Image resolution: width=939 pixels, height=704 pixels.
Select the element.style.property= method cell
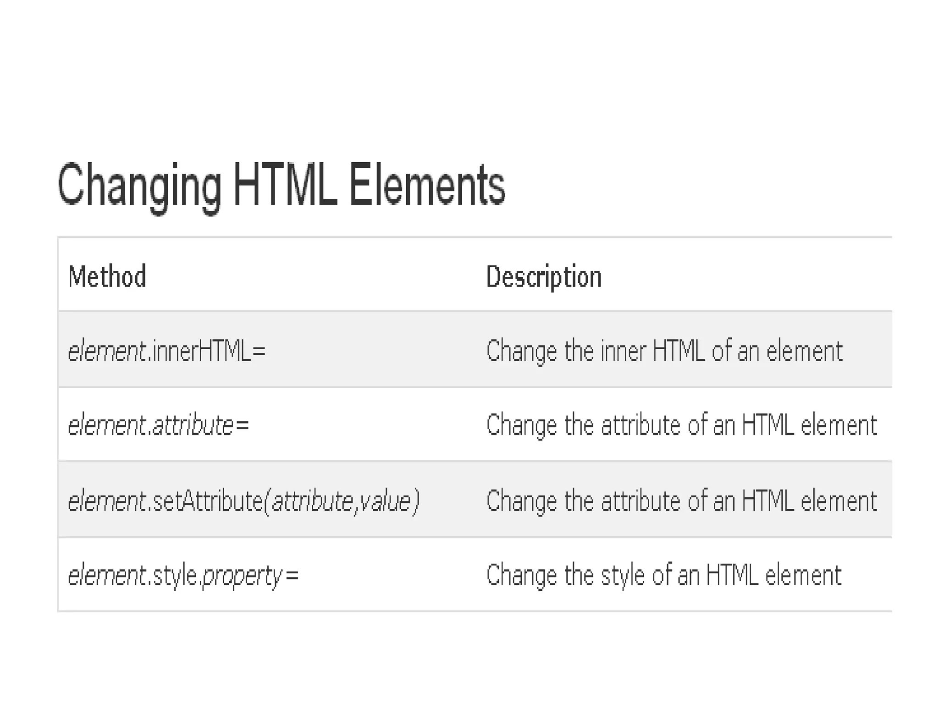(183, 576)
